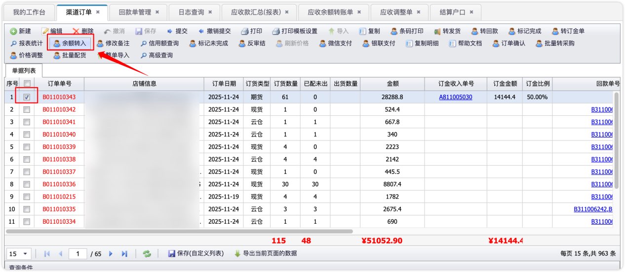Switch to the 应收余额转账单 tab
The image size is (625, 272).
pos(334,12)
